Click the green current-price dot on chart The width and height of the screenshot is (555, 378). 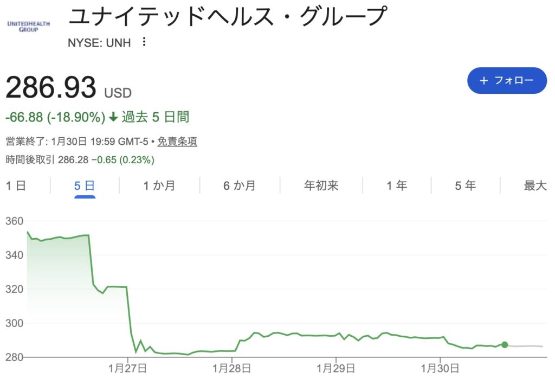(505, 345)
